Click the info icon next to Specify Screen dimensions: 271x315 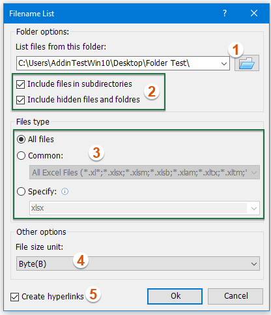tap(64, 192)
